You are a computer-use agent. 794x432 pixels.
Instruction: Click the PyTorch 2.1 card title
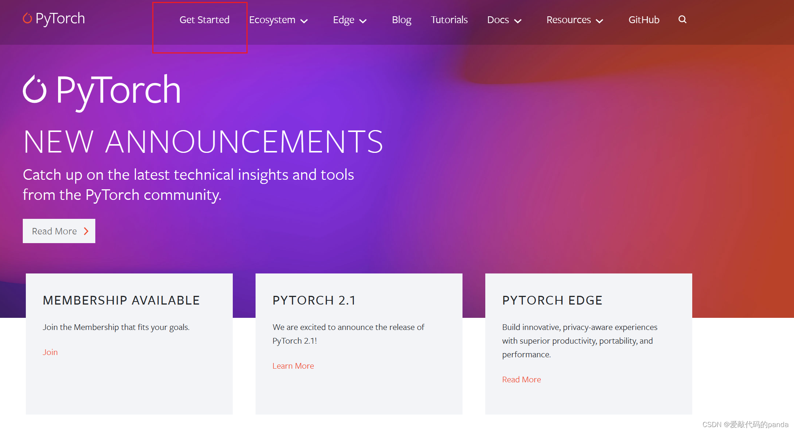(x=314, y=300)
